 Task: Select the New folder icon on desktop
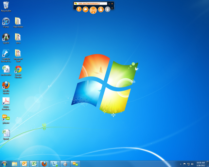[18, 23]
